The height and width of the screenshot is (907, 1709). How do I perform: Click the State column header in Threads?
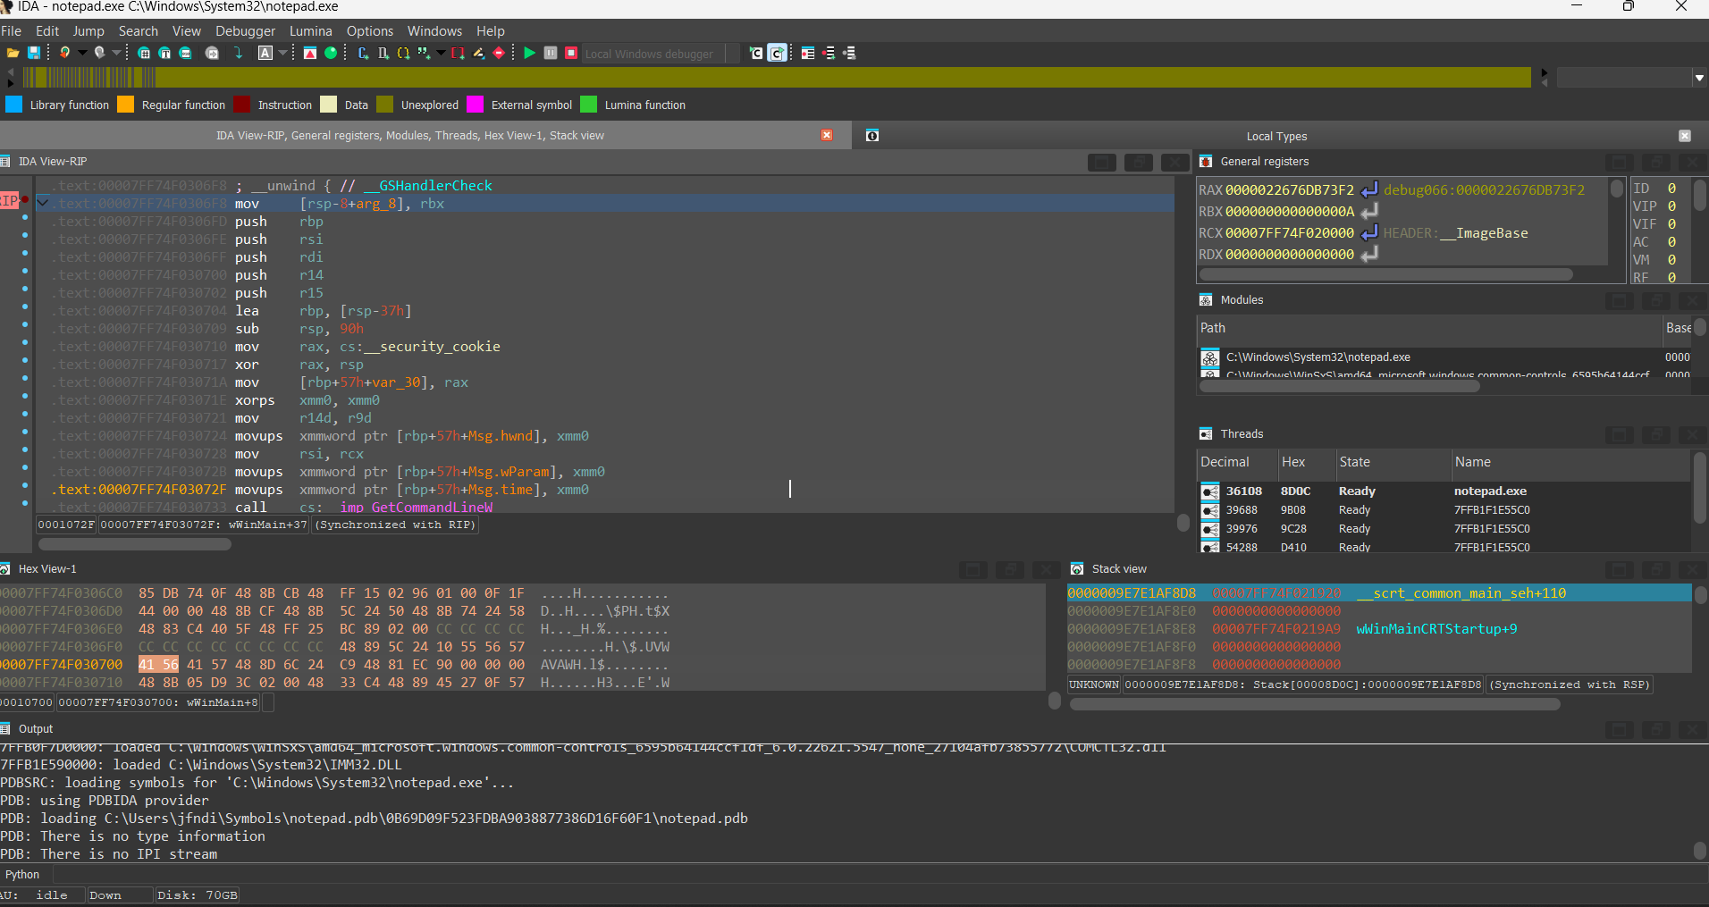point(1393,462)
